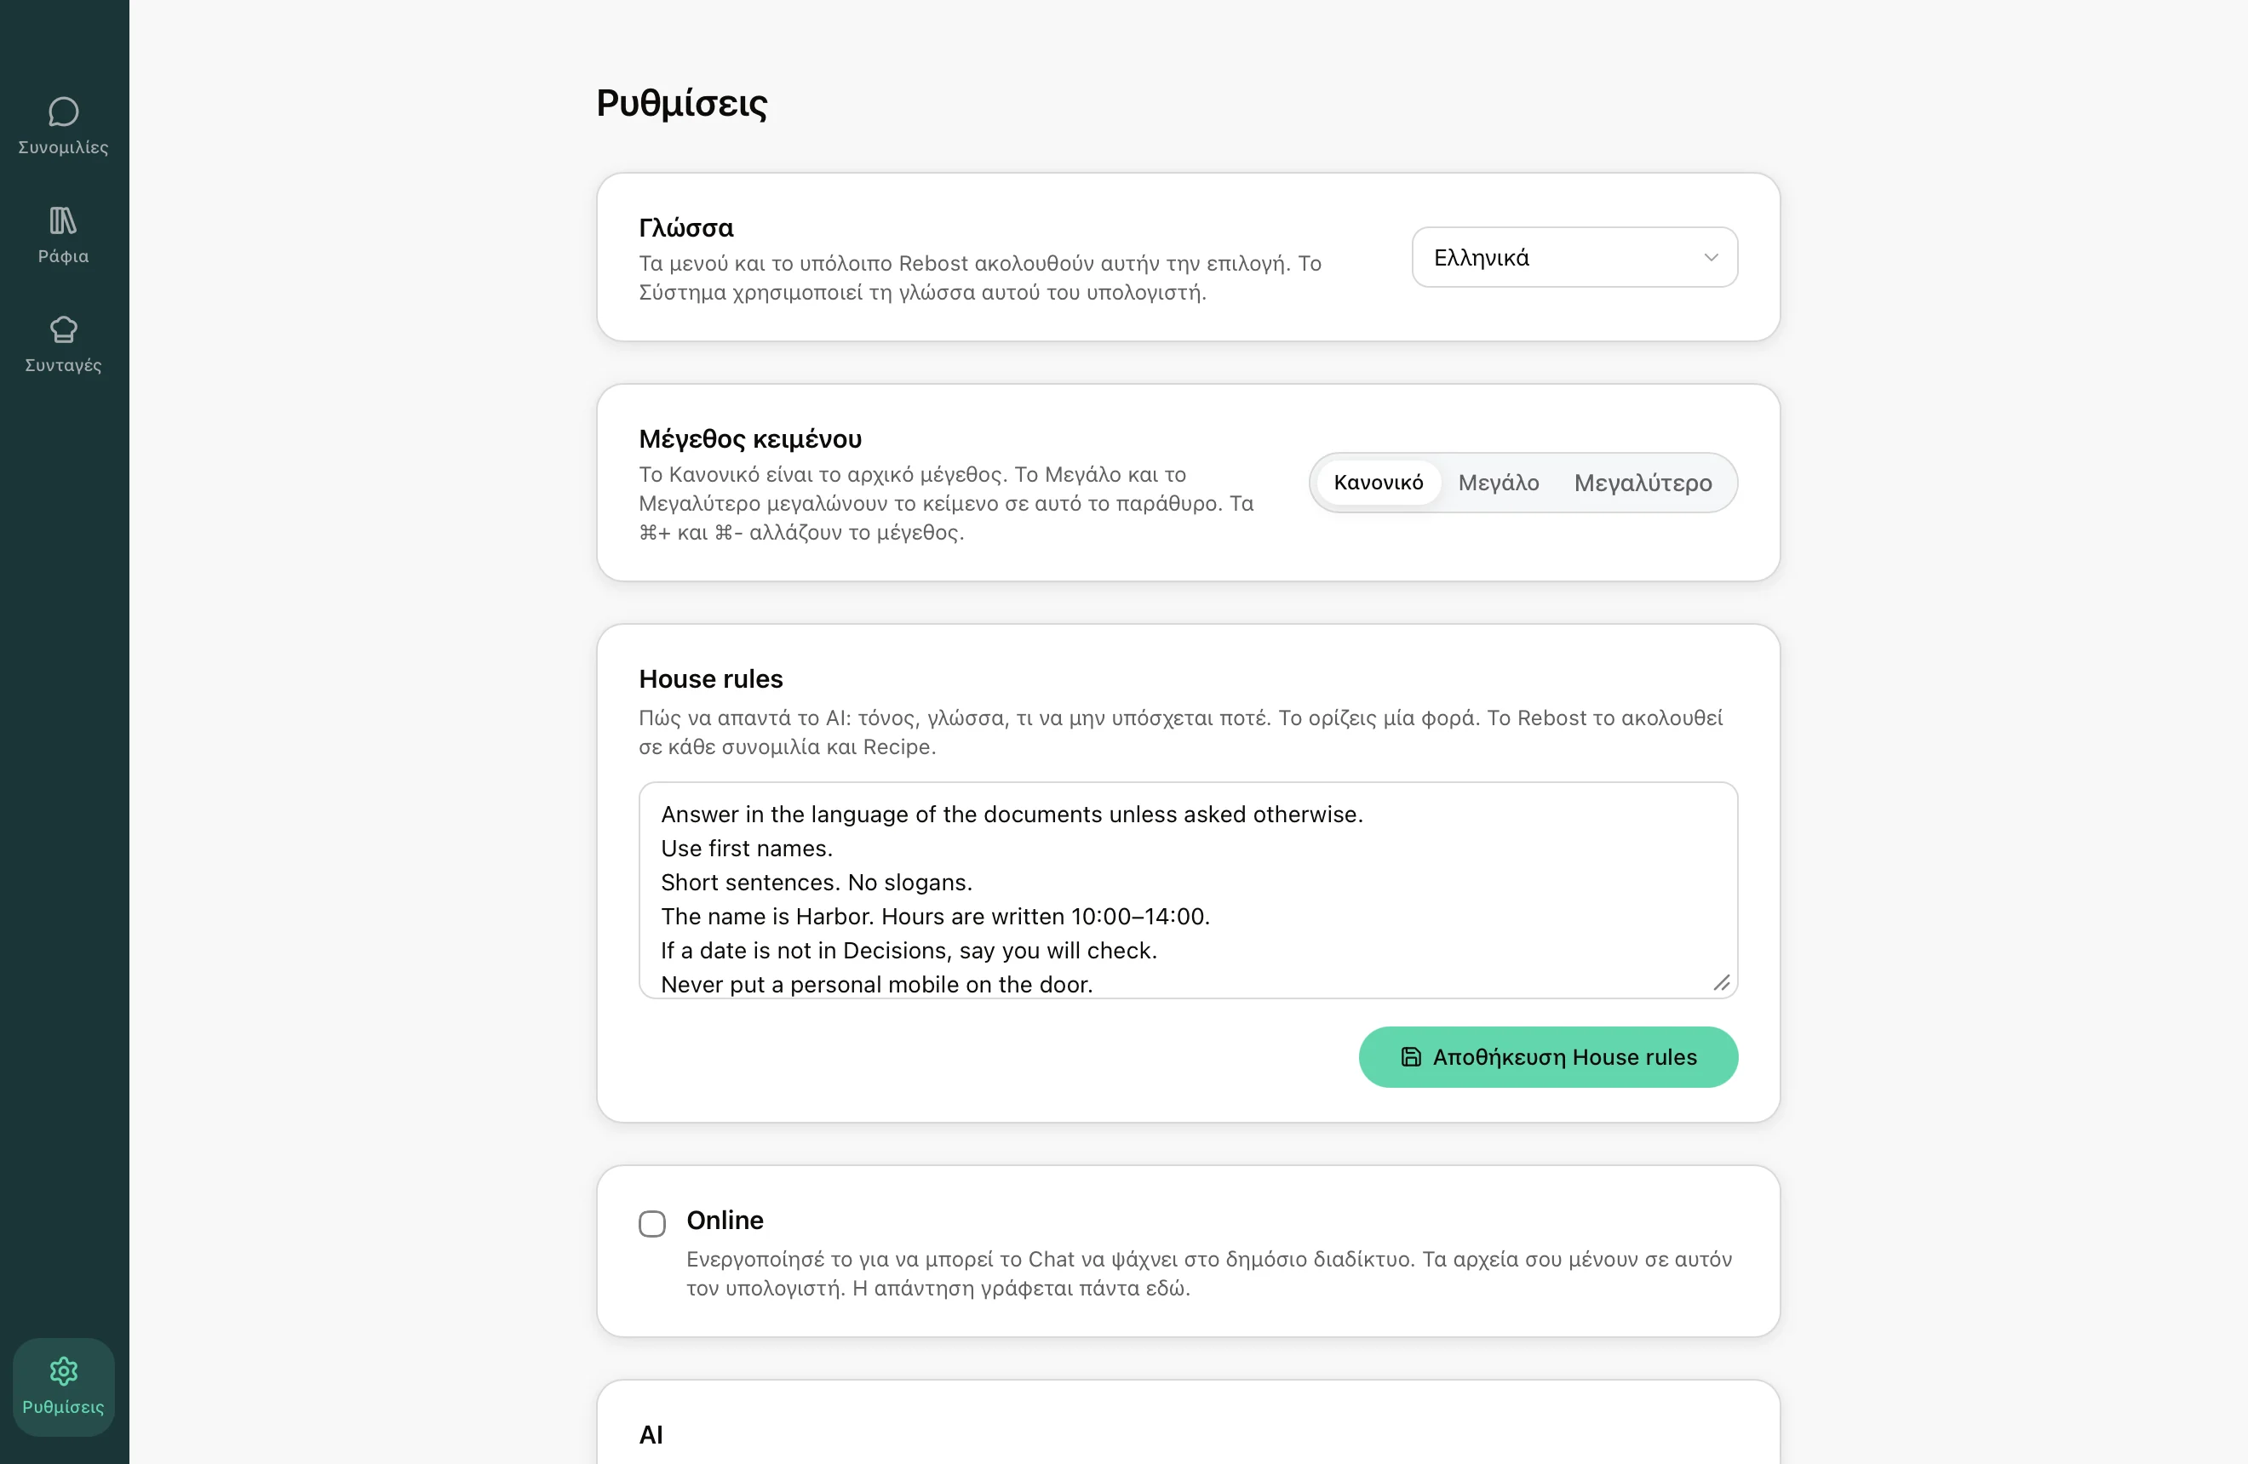Open the Ράφια library shelves icon
2248x1464 pixels.
tap(63, 220)
